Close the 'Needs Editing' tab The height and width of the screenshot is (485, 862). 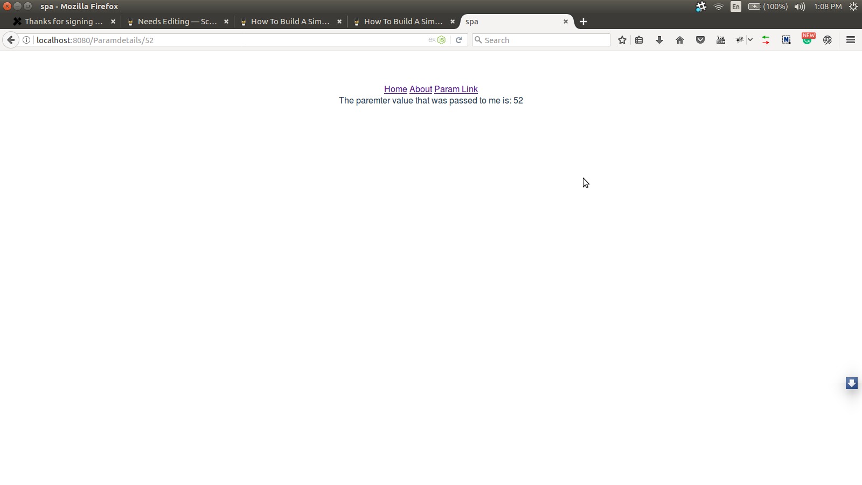[x=226, y=22]
